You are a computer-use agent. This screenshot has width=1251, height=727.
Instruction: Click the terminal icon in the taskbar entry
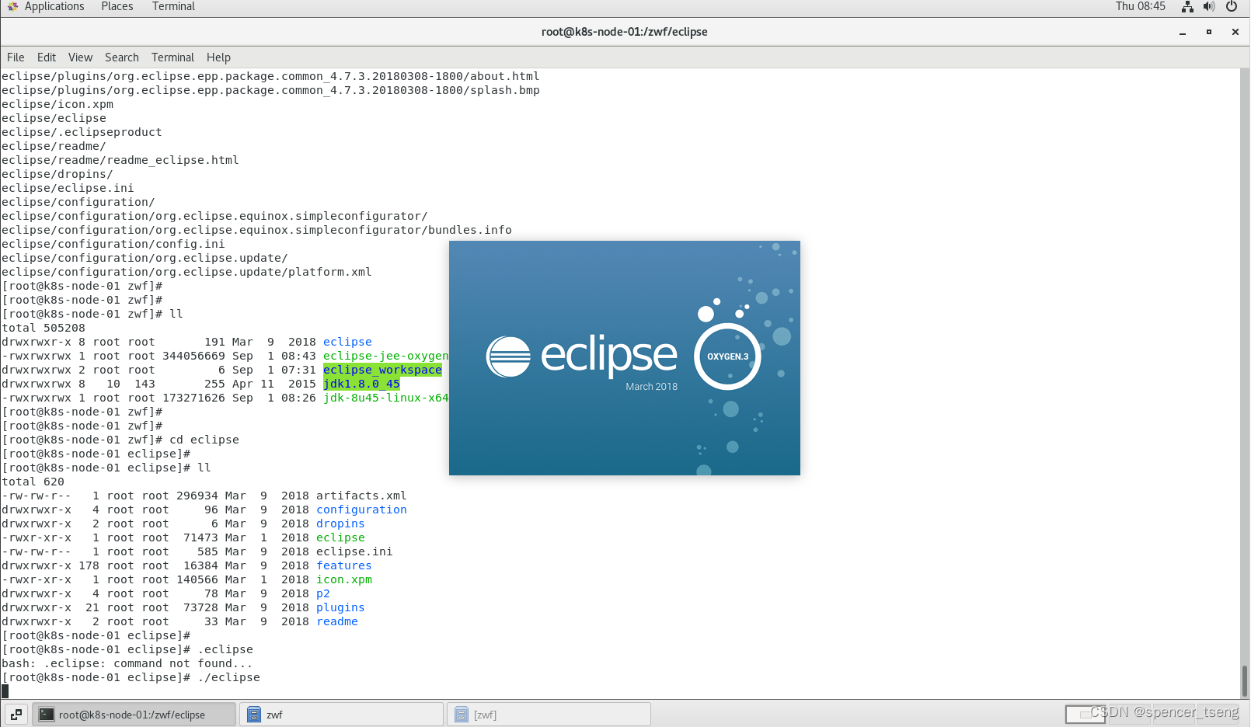click(x=47, y=715)
